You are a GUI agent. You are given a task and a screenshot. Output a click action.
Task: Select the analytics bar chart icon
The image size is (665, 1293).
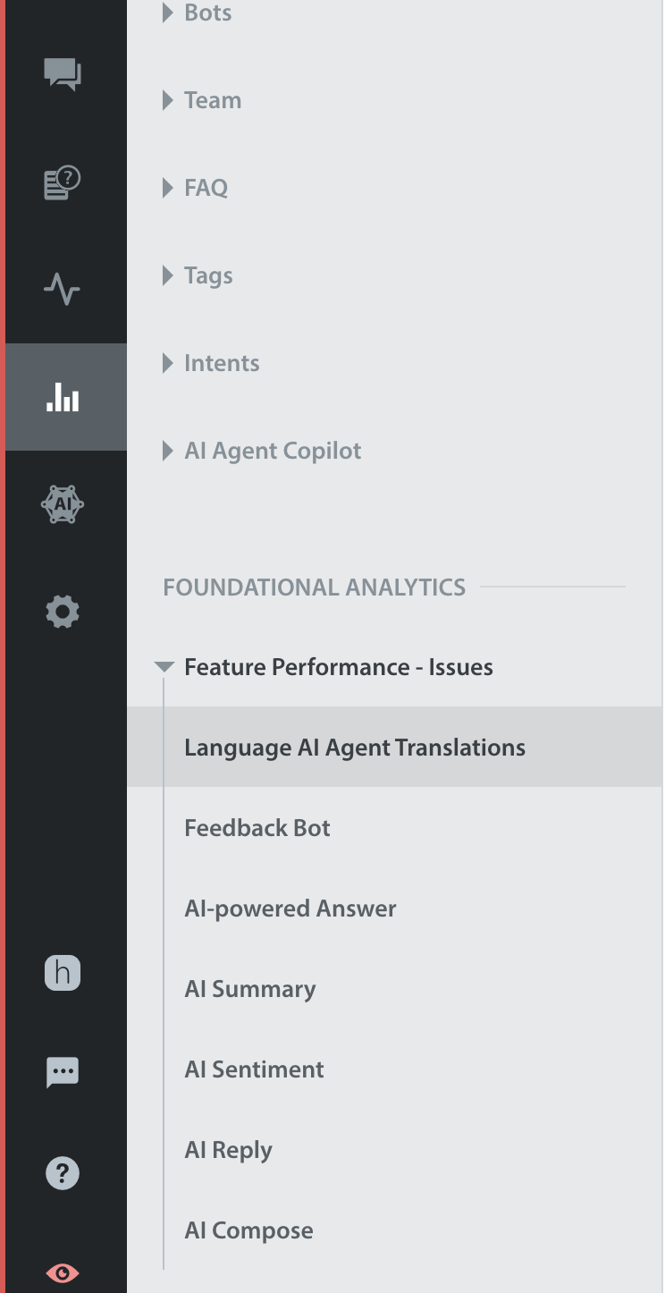(63, 397)
